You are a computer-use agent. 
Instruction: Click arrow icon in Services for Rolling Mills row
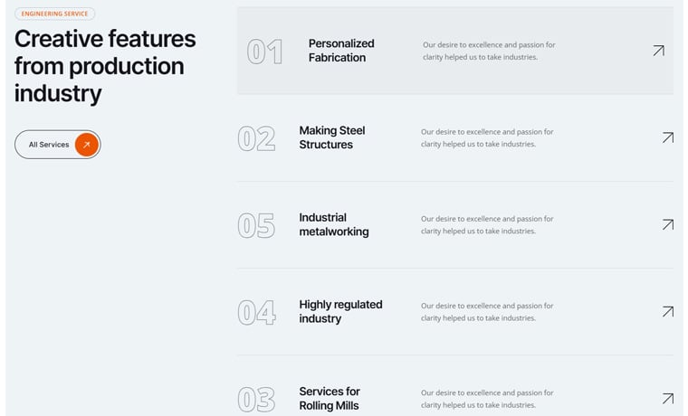667,398
